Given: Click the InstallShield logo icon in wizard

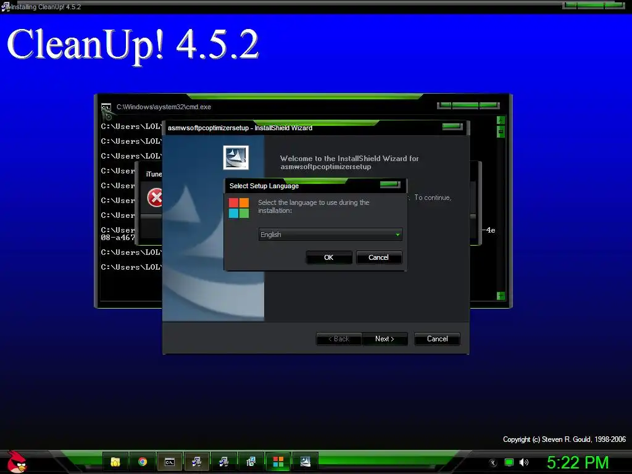Looking at the screenshot, I should pos(236,157).
